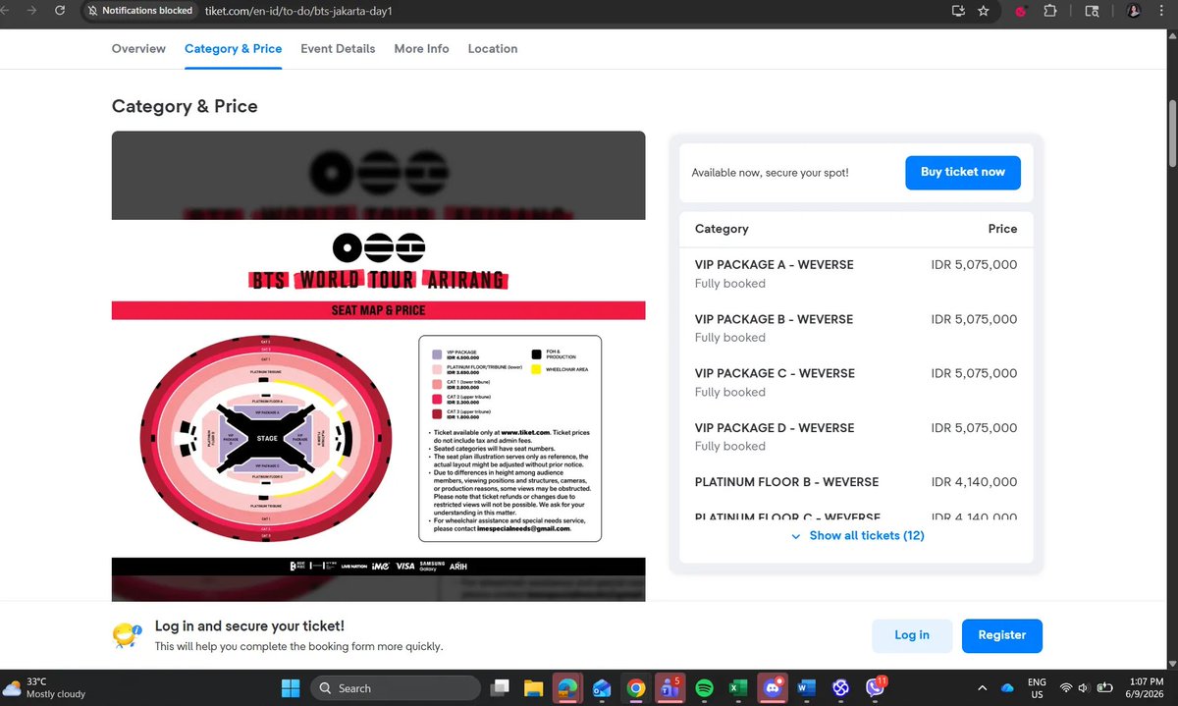Open File Explorer from taskbar
This screenshot has width=1178, height=706.
pyautogui.click(x=533, y=688)
